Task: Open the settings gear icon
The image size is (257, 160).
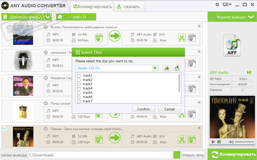Action: [x=217, y=5]
